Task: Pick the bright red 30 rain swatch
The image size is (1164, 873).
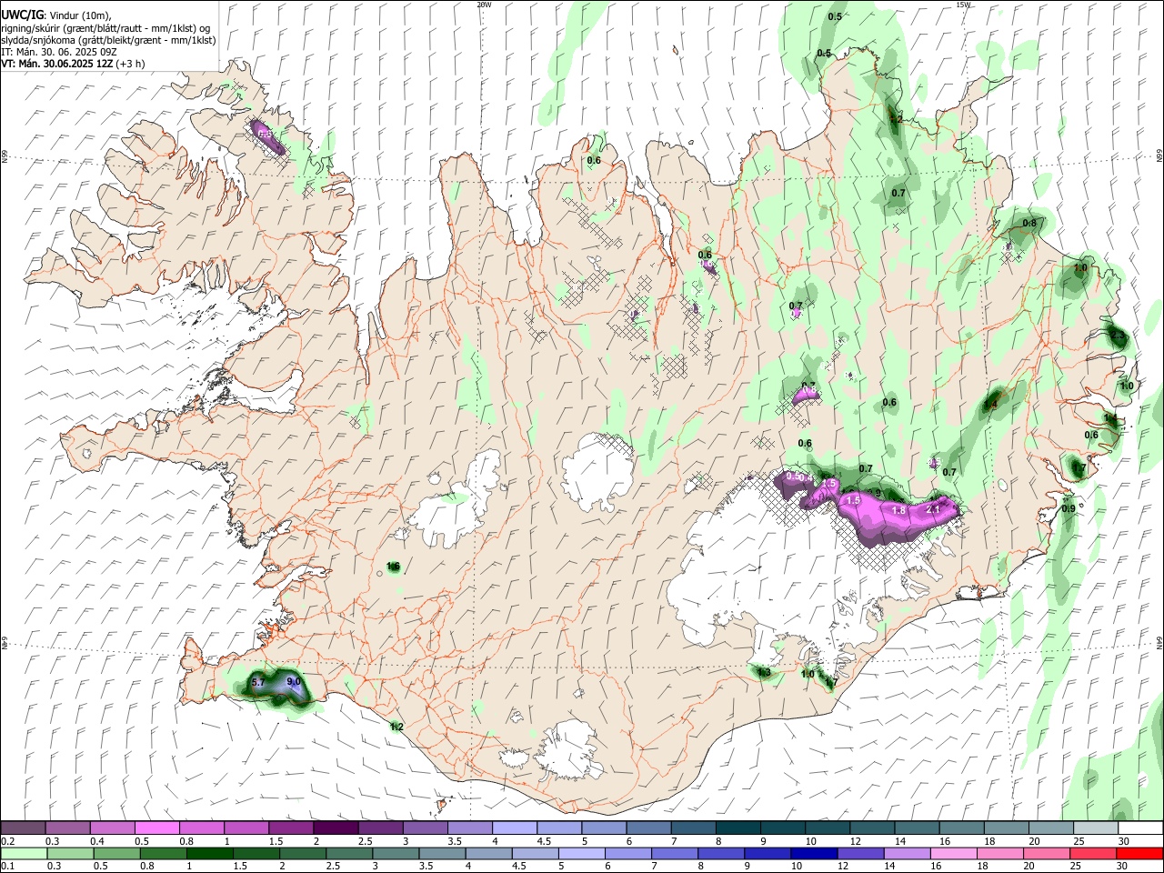Action: click(1140, 853)
